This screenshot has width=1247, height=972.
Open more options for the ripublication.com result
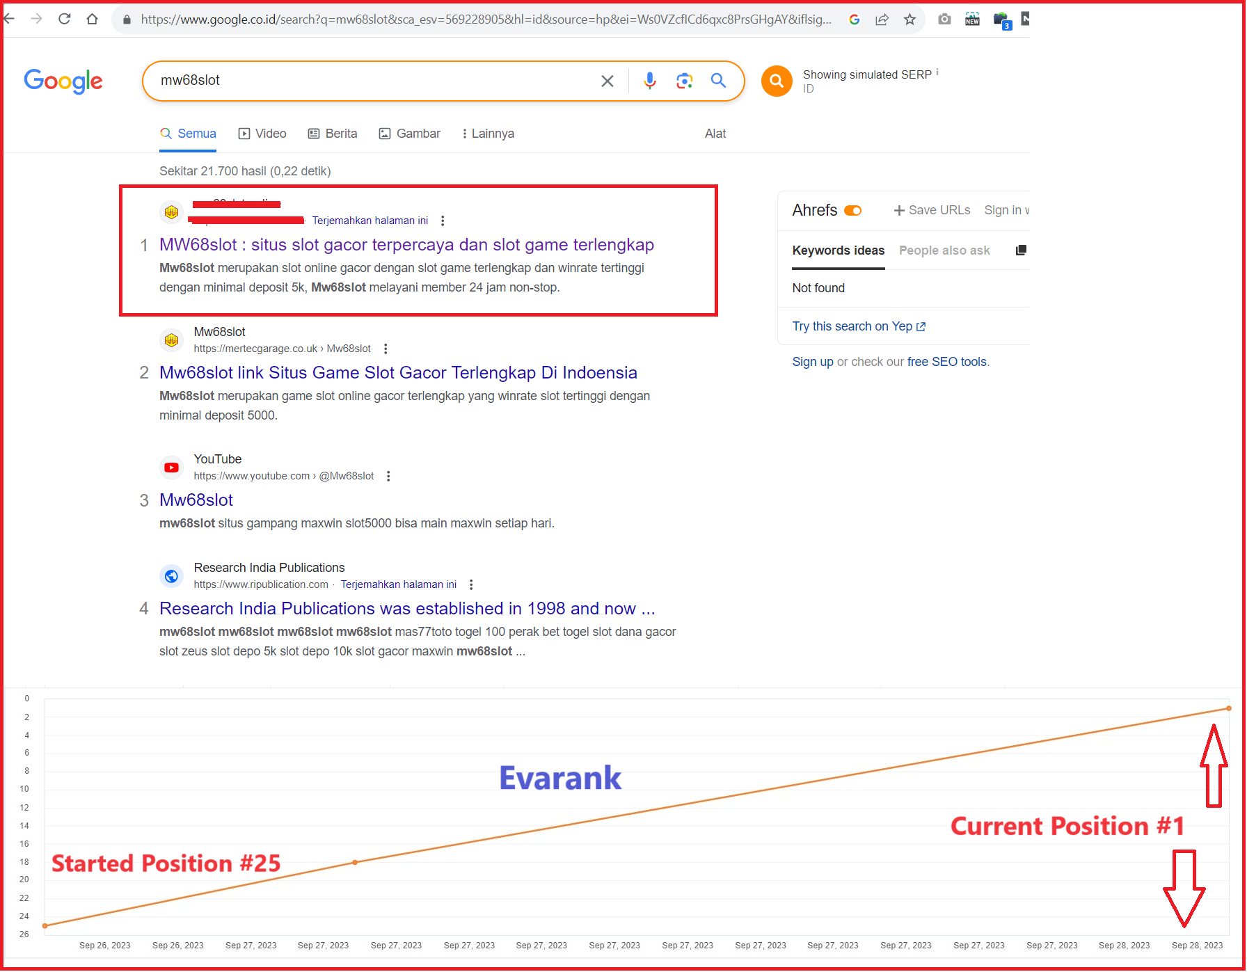471,584
